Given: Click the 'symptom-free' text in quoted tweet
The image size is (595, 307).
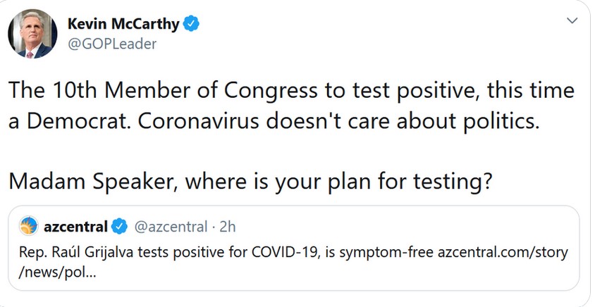Looking at the screenshot, I should [x=386, y=253].
